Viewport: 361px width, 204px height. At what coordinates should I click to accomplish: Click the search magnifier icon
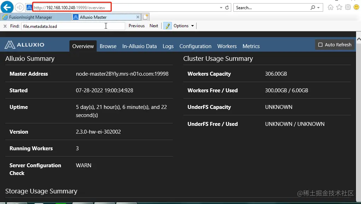click(x=313, y=7)
